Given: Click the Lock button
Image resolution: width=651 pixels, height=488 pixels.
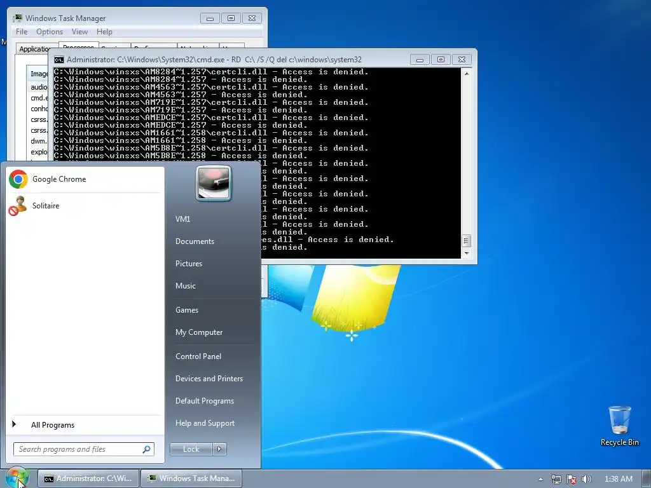Looking at the screenshot, I should 191,449.
